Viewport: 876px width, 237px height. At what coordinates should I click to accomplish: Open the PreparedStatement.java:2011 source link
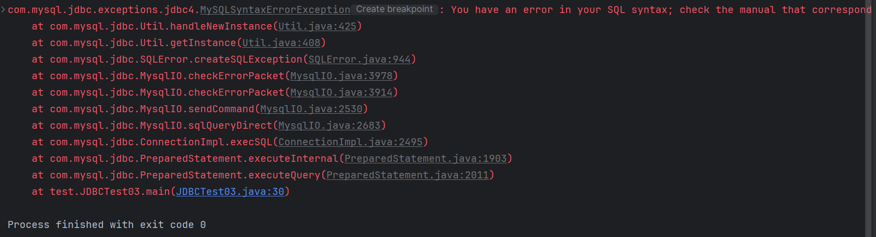click(407, 175)
